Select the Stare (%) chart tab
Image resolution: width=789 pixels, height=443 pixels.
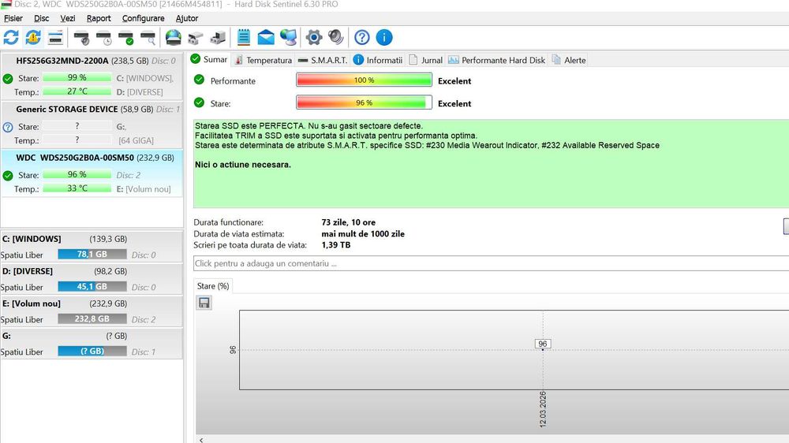click(213, 286)
